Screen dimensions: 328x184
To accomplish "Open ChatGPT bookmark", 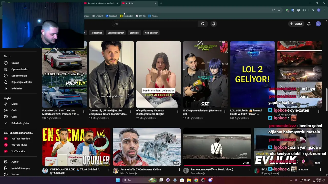I will tap(98, 16).
